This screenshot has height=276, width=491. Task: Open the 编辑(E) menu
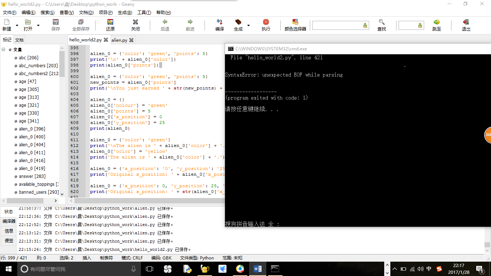(x=28, y=13)
